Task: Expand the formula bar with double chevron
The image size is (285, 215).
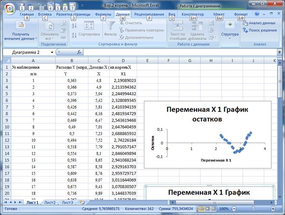Action: point(279,52)
